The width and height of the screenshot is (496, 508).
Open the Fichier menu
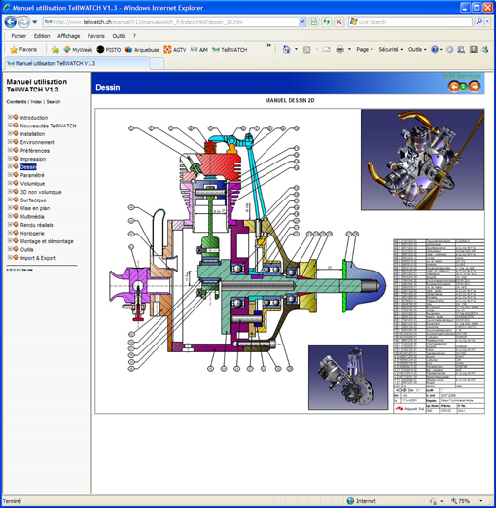[x=18, y=36]
